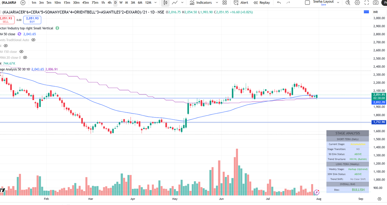Create a new Alert
The image size is (387, 205).
pos(241,3)
